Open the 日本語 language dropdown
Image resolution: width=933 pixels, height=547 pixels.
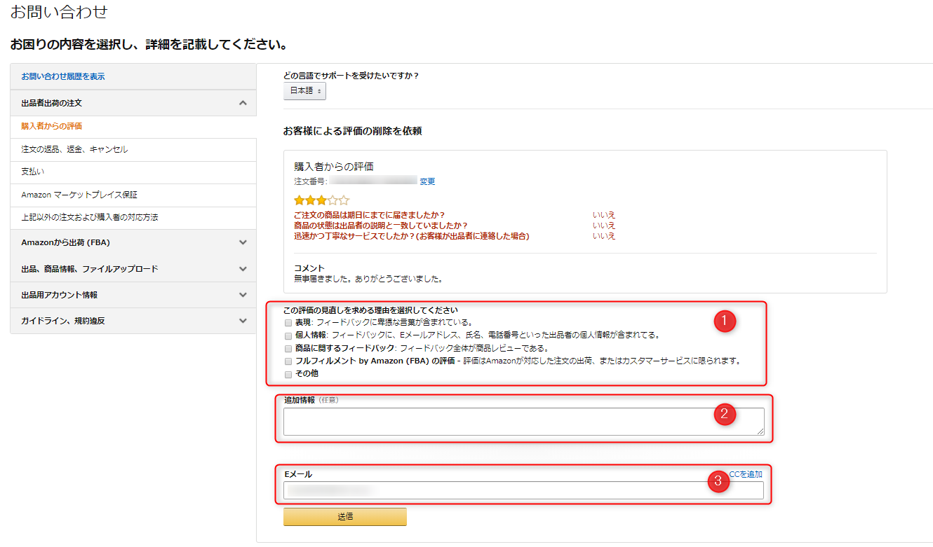[x=305, y=91]
